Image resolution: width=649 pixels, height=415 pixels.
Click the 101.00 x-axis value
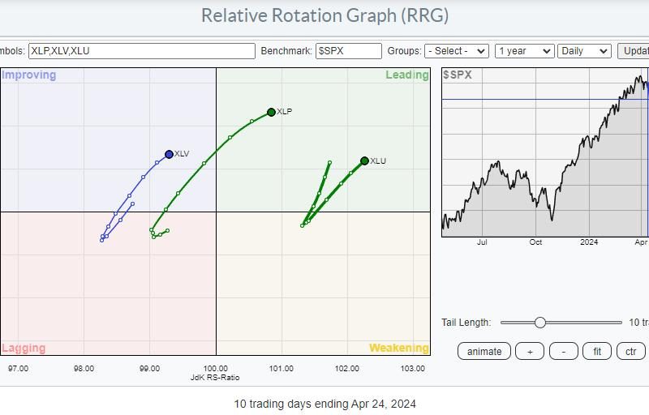tap(282, 368)
